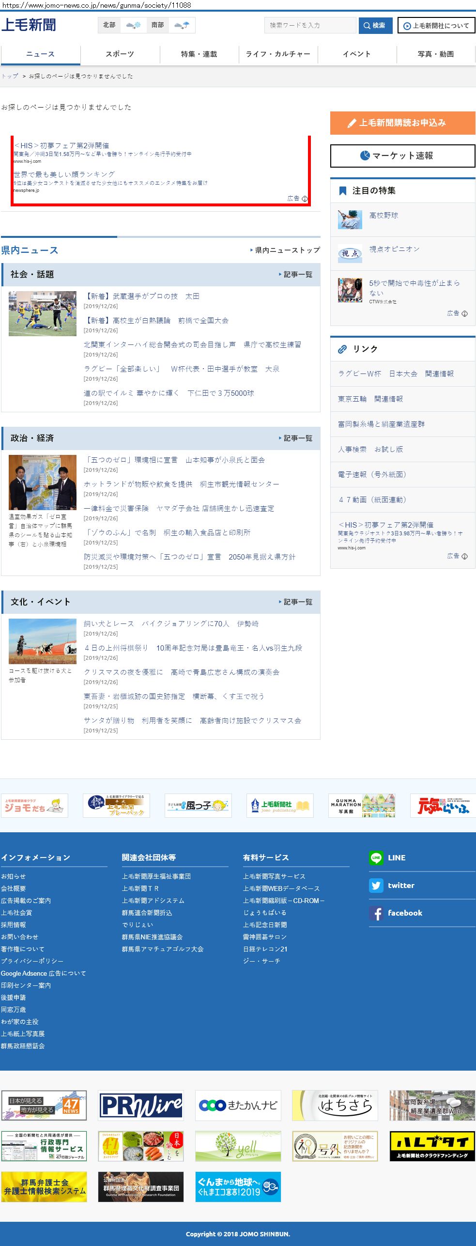Click the southern area weather icon
The image size is (476, 1246).
point(182,25)
